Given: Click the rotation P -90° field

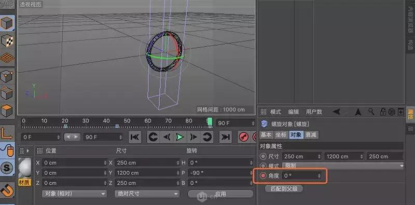Looking at the screenshot, I should point(220,173).
